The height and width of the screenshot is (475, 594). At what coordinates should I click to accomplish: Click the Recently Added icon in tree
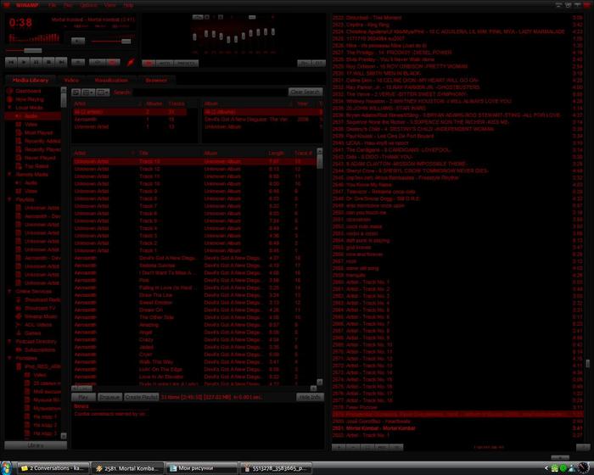coord(18,141)
